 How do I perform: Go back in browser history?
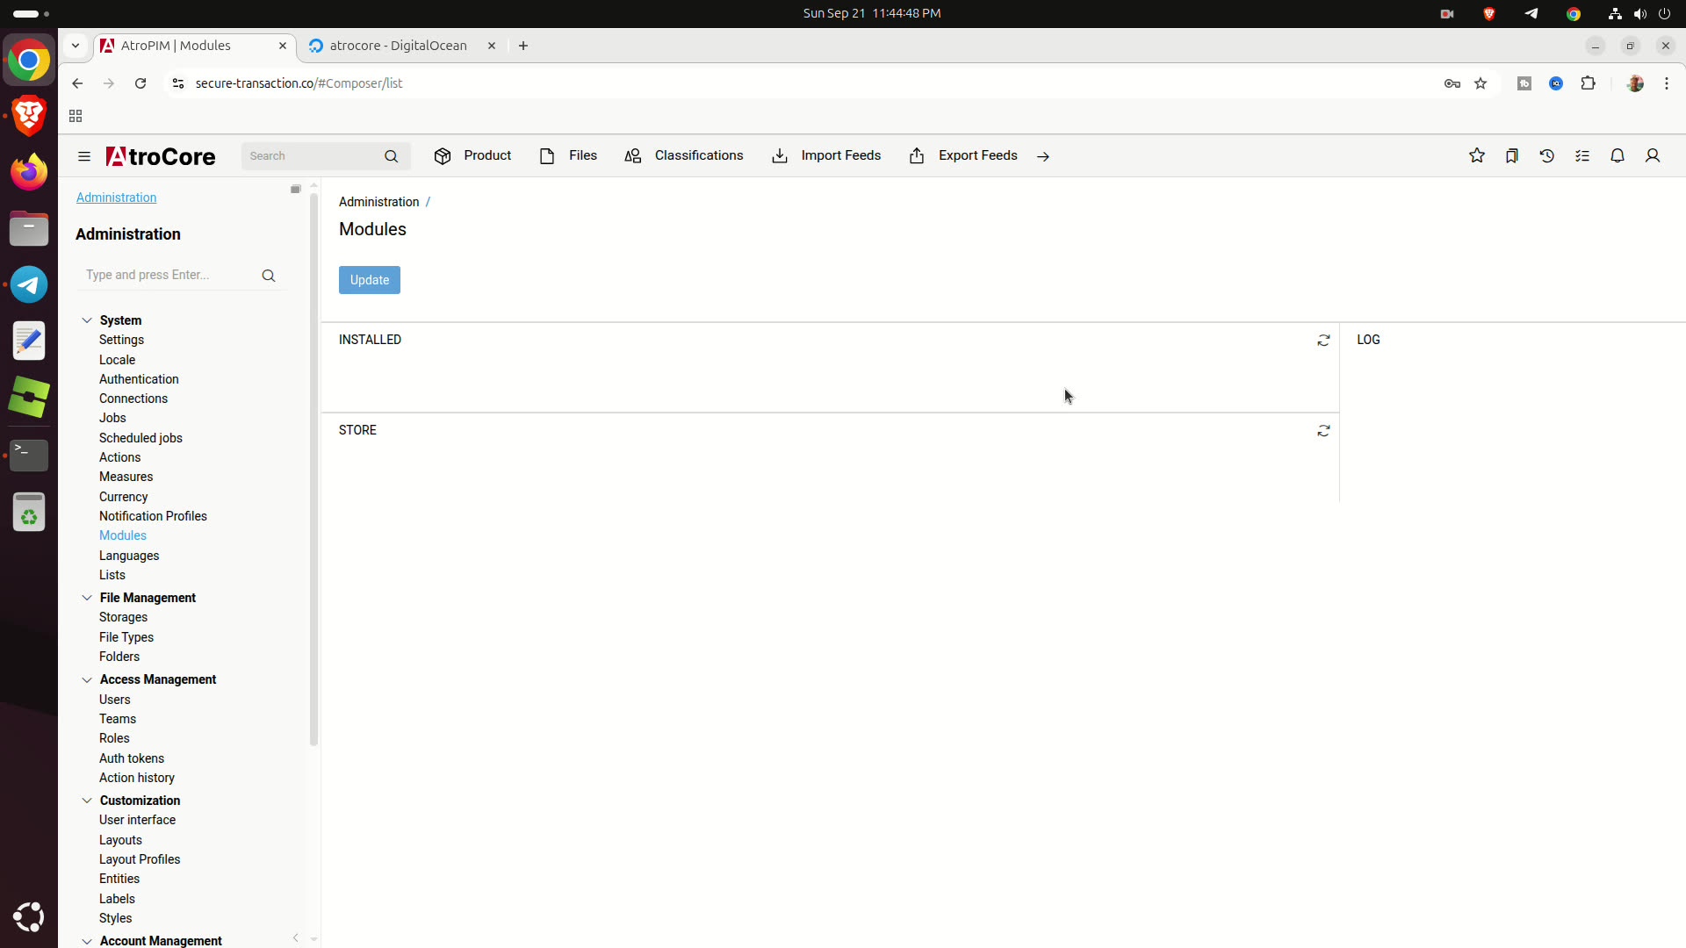tap(77, 83)
